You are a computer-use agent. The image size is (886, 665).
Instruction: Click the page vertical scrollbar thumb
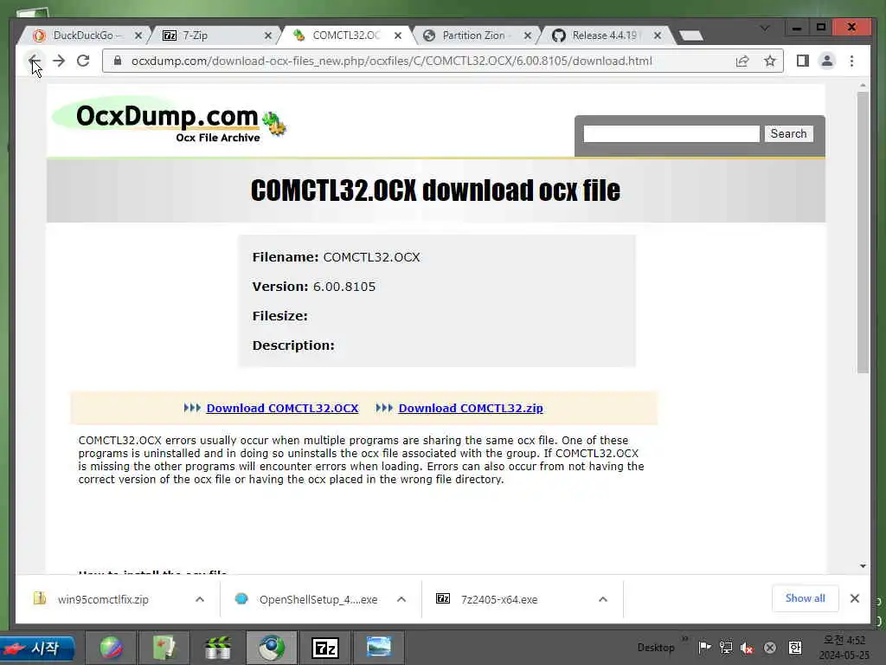click(x=863, y=232)
